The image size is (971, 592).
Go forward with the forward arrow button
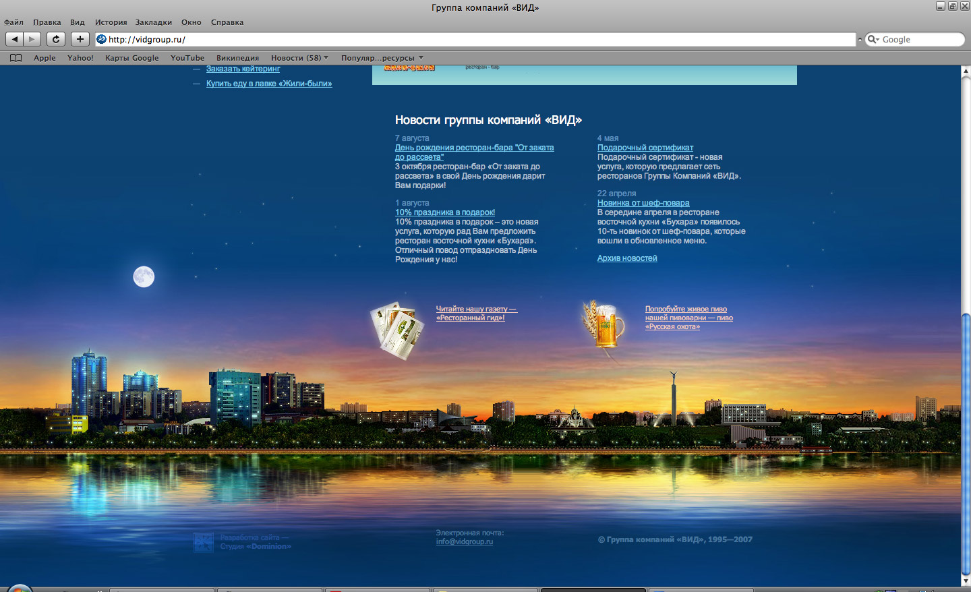(x=32, y=39)
